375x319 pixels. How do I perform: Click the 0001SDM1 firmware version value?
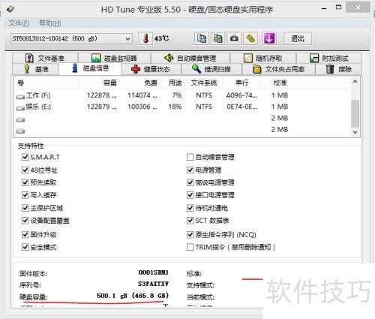[154, 272]
